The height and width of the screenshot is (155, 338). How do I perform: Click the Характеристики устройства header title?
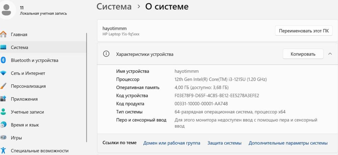click(145, 54)
